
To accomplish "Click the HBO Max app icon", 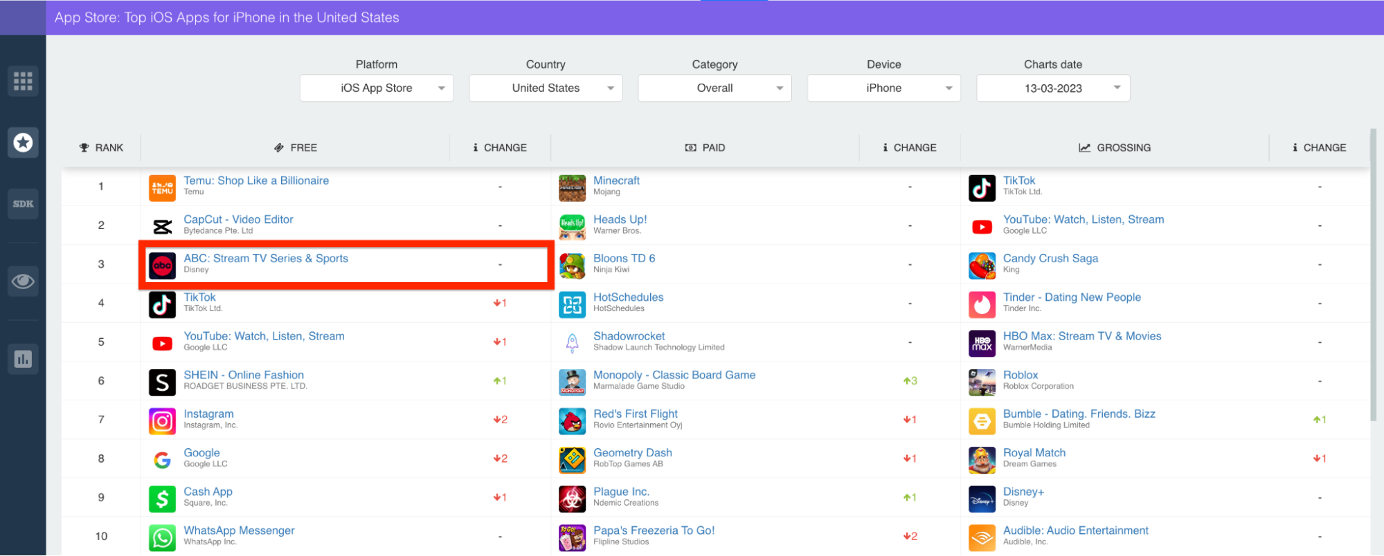I will coord(982,343).
